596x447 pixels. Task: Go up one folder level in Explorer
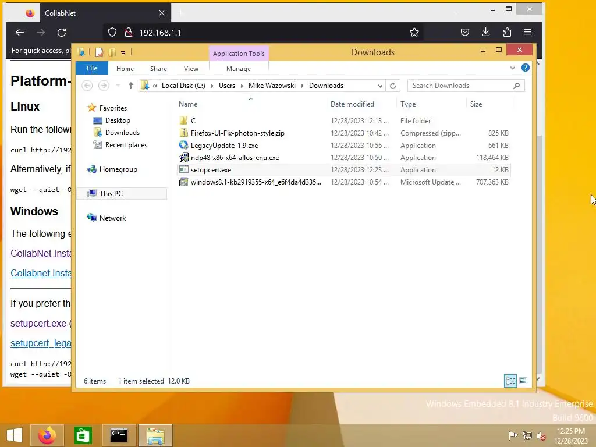pyautogui.click(x=131, y=86)
